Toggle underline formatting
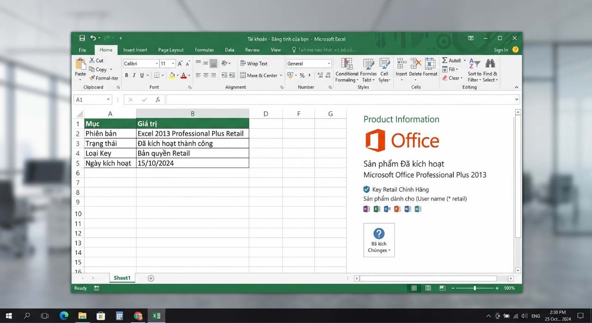Viewport: 592px width, 323px height. [x=142, y=75]
